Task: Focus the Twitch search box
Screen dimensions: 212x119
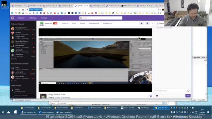Action: tap(101, 18)
